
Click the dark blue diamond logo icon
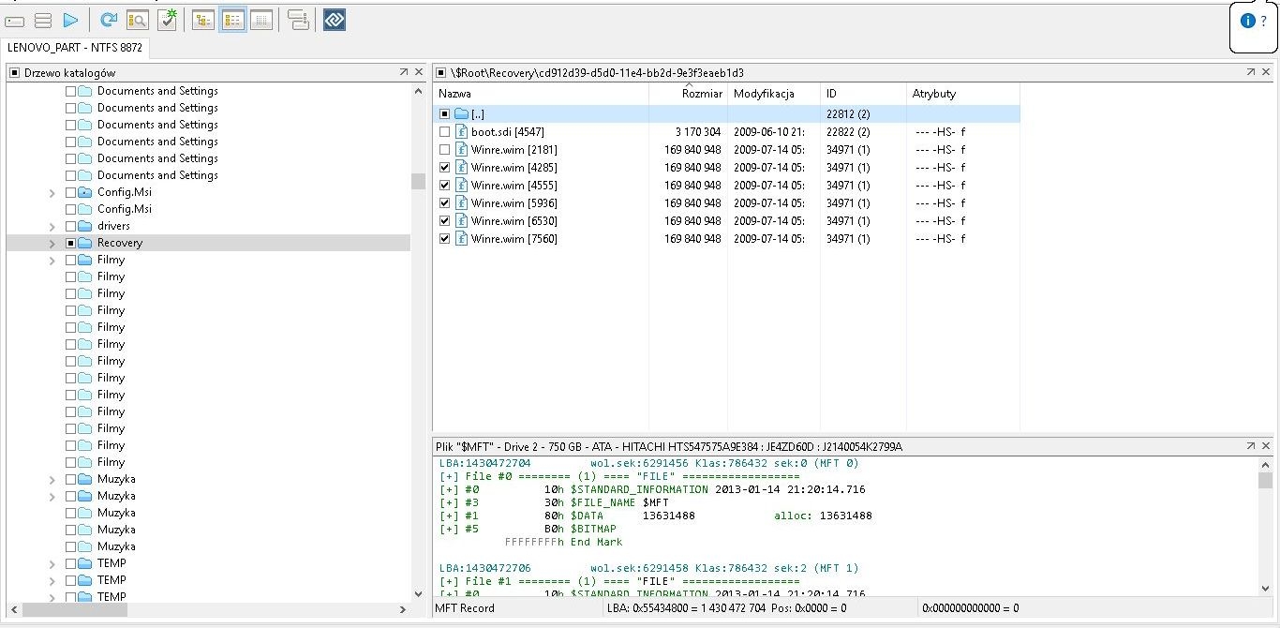[x=335, y=20]
